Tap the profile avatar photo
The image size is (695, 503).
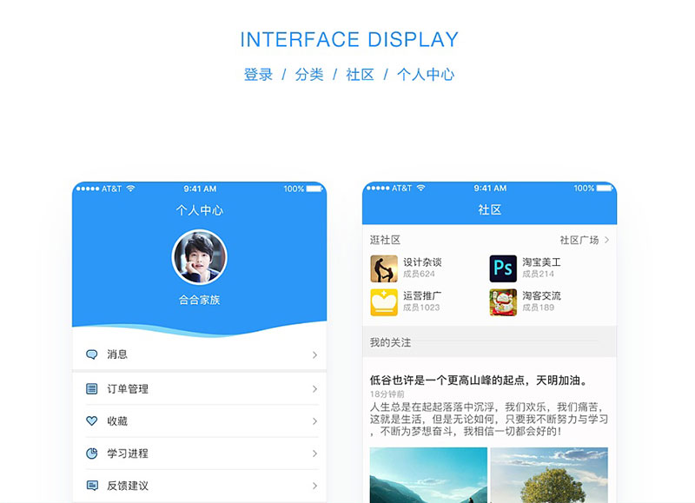point(200,257)
